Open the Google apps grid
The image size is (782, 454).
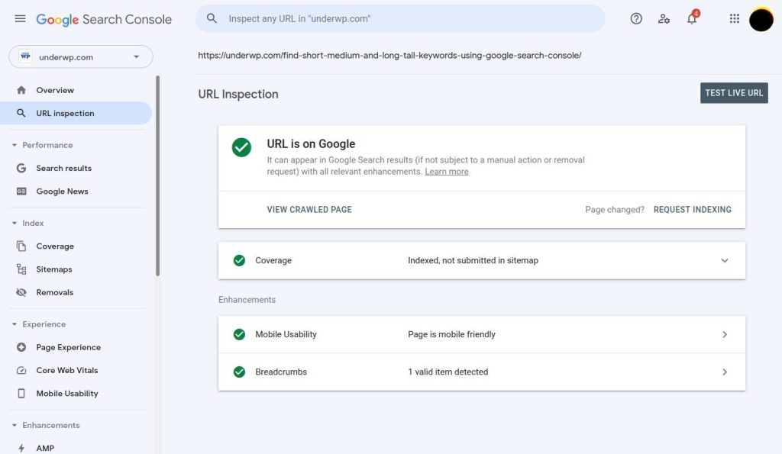click(x=734, y=19)
